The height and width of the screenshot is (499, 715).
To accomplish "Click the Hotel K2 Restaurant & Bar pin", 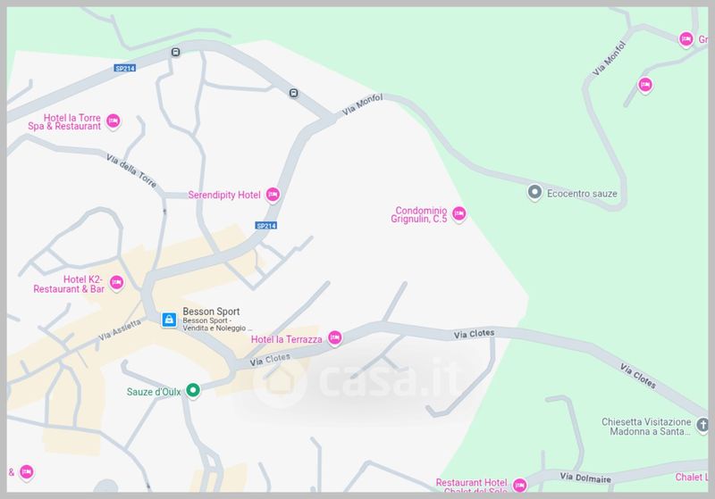I will tap(117, 283).
